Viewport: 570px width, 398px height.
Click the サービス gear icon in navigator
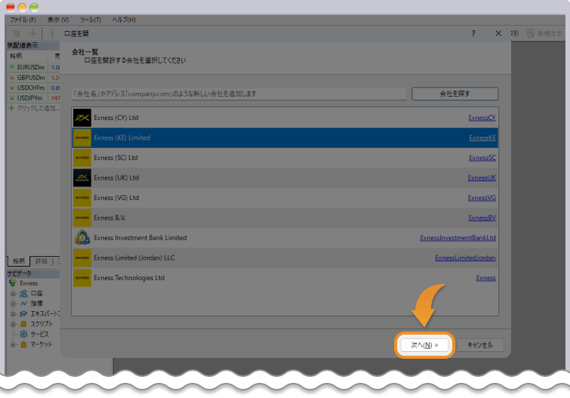point(23,334)
